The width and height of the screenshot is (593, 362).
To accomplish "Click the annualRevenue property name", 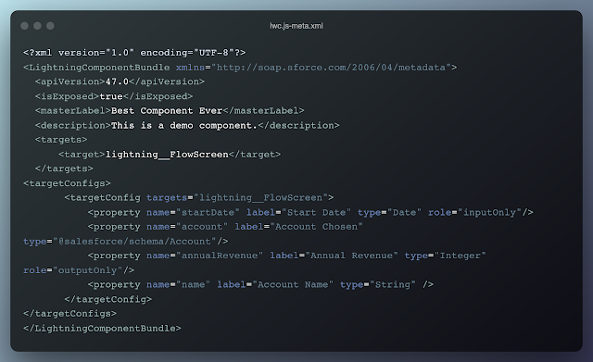I will (220, 256).
